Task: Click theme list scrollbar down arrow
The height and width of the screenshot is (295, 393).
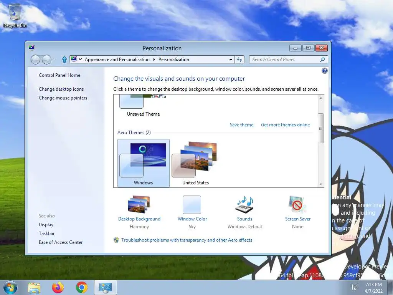Action: pos(320,184)
